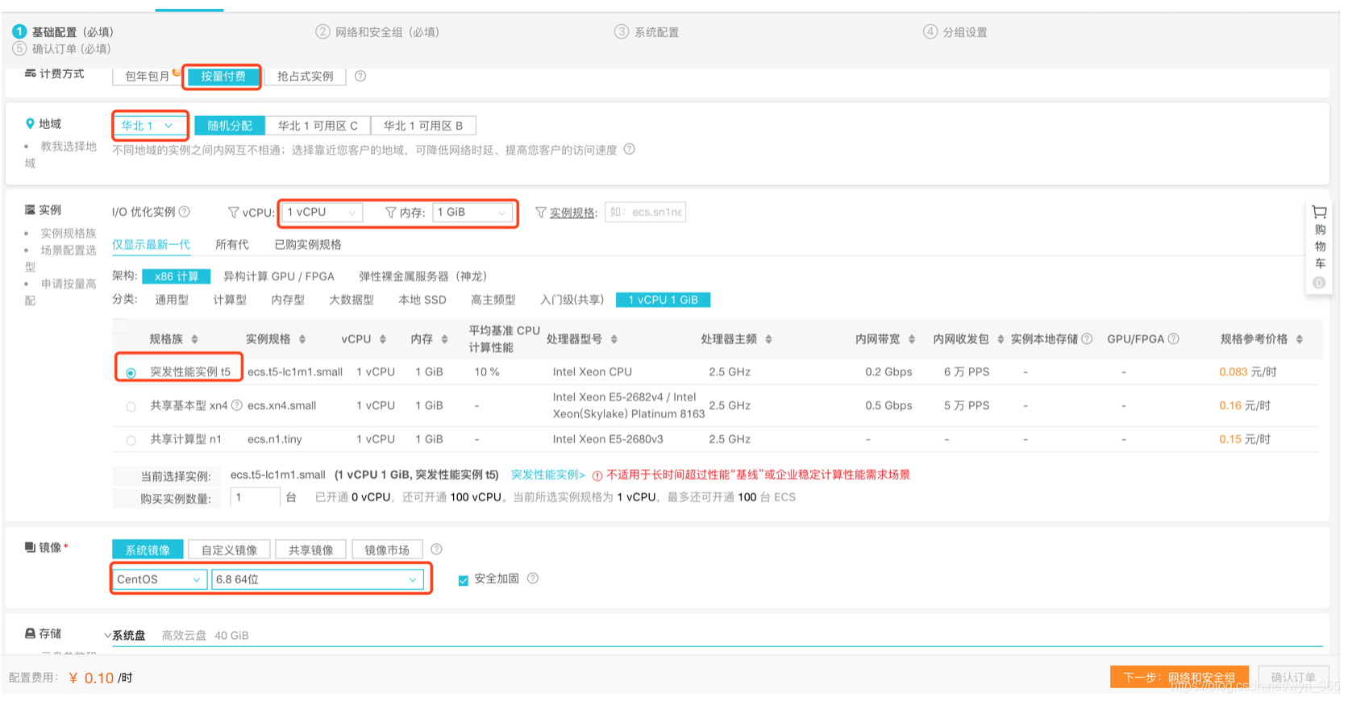The height and width of the screenshot is (701, 1348).
Task: Choose 抢占式实例 billing method
Action: 305,77
